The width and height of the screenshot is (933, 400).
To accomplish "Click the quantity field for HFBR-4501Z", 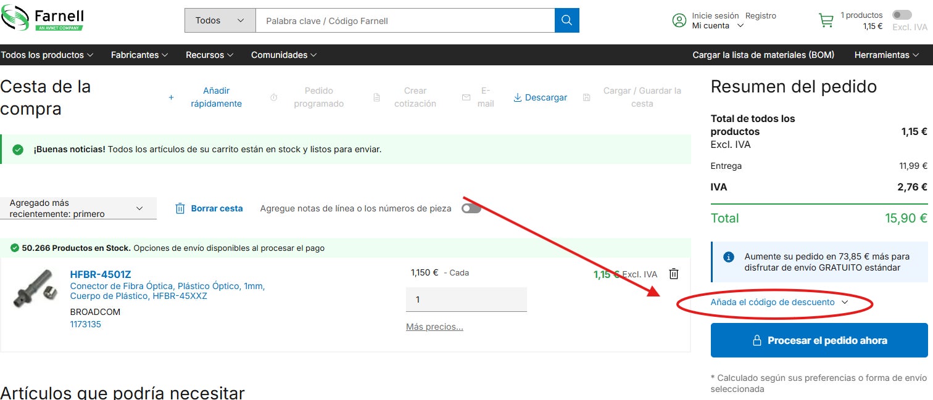I will [x=466, y=300].
